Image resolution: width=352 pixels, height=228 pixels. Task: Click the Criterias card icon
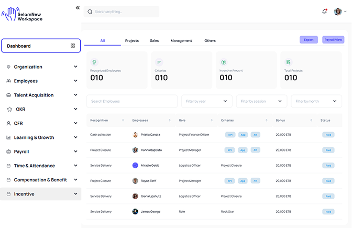[x=159, y=62]
